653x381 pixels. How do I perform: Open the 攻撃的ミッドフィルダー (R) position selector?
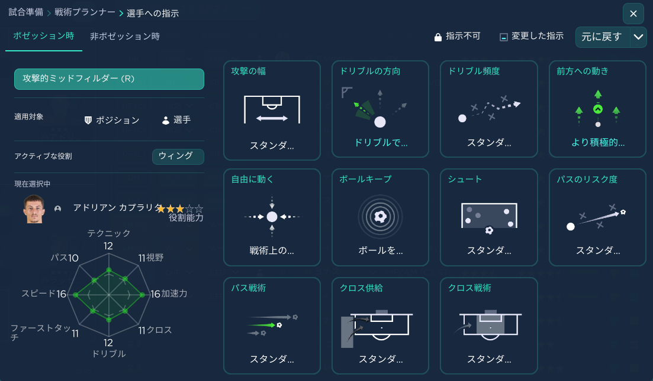pos(109,79)
